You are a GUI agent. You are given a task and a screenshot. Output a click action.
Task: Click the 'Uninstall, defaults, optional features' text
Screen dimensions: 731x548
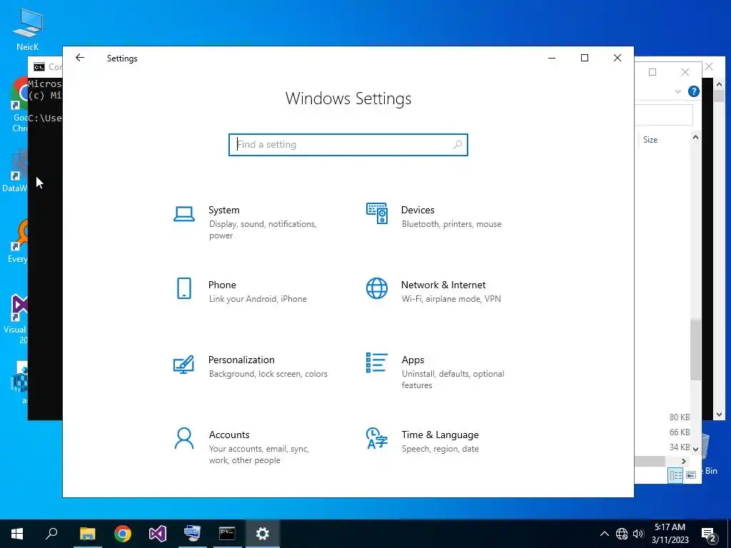pyautogui.click(x=453, y=380)
